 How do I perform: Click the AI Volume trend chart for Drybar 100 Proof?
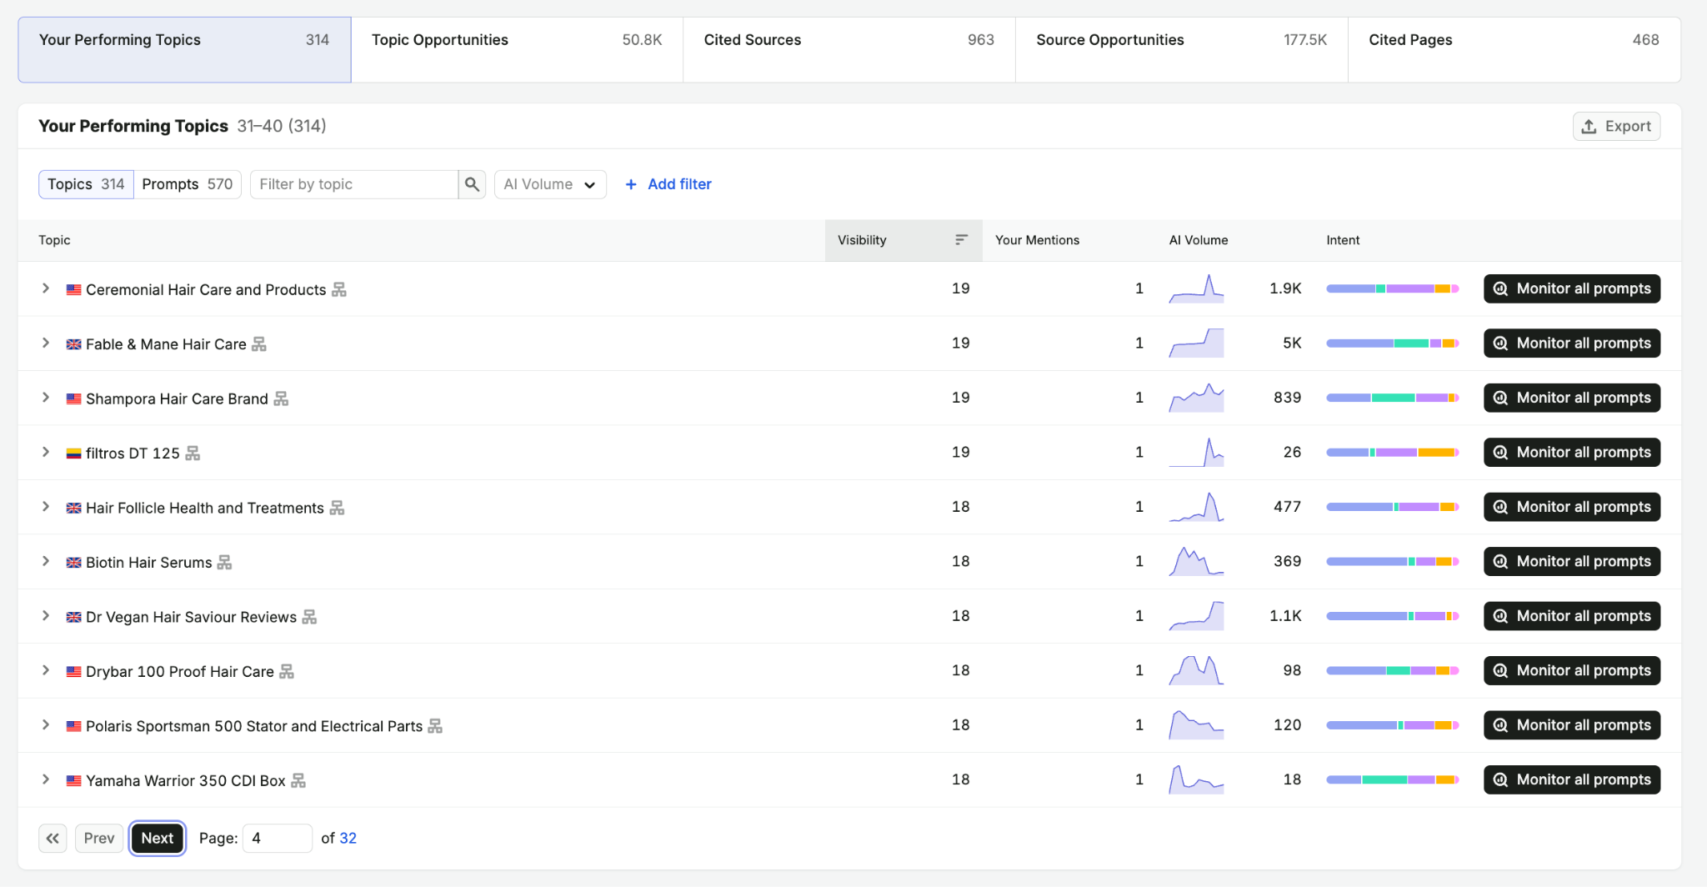click(x=1196, y=671)
